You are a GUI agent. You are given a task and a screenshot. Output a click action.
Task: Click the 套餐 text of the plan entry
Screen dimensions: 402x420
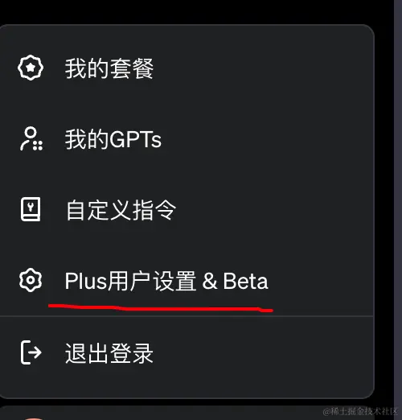[x=132, y=68]
